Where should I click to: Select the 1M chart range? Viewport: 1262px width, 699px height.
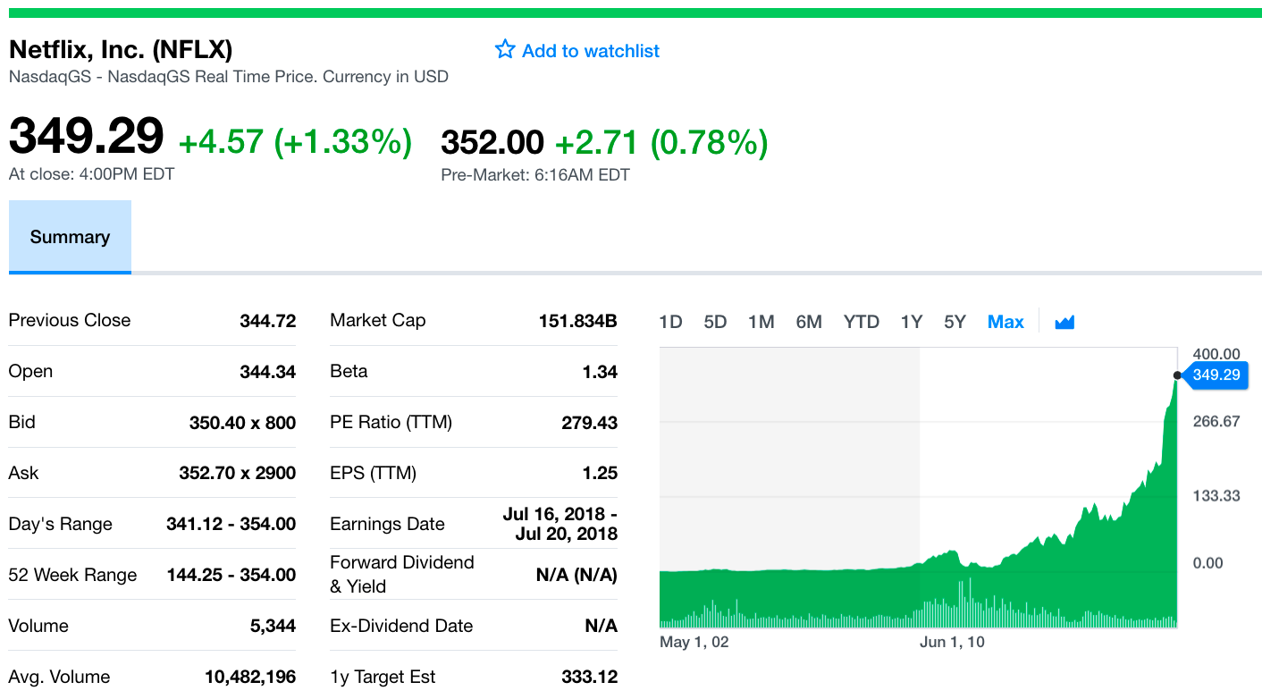pos(761,322)
